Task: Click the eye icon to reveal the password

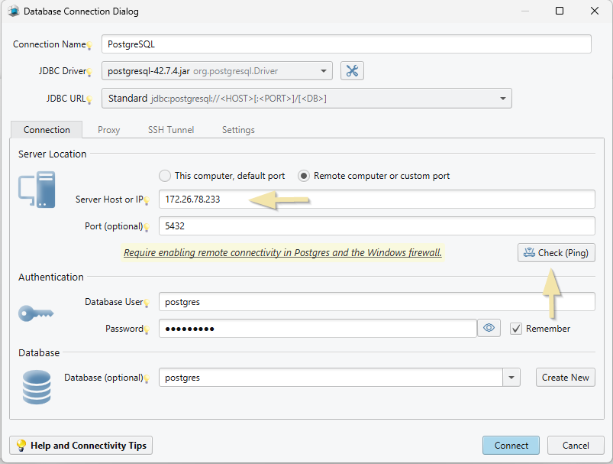Action: coord(489,327)
